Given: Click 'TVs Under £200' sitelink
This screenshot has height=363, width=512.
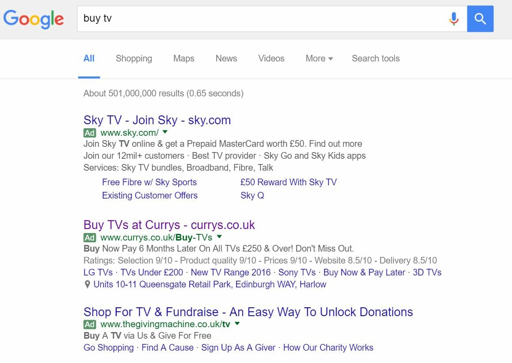Looking at the screenshot, I should (152, 272).
